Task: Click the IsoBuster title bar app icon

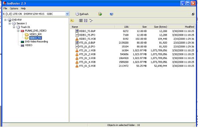Action: pos(5,3)
